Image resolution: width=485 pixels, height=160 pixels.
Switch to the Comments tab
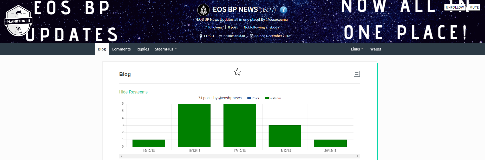tap(121, 49)
